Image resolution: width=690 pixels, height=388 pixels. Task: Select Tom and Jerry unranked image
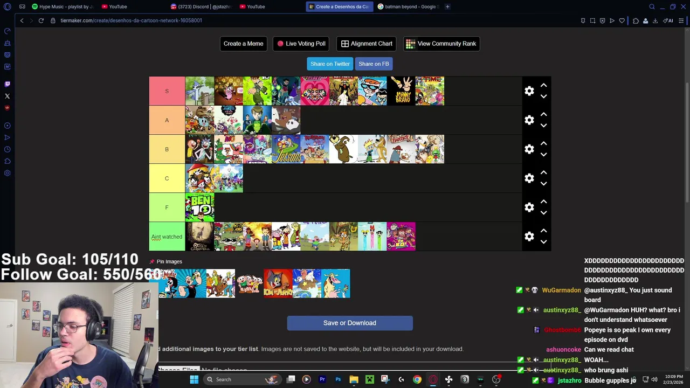coord(278,283)
